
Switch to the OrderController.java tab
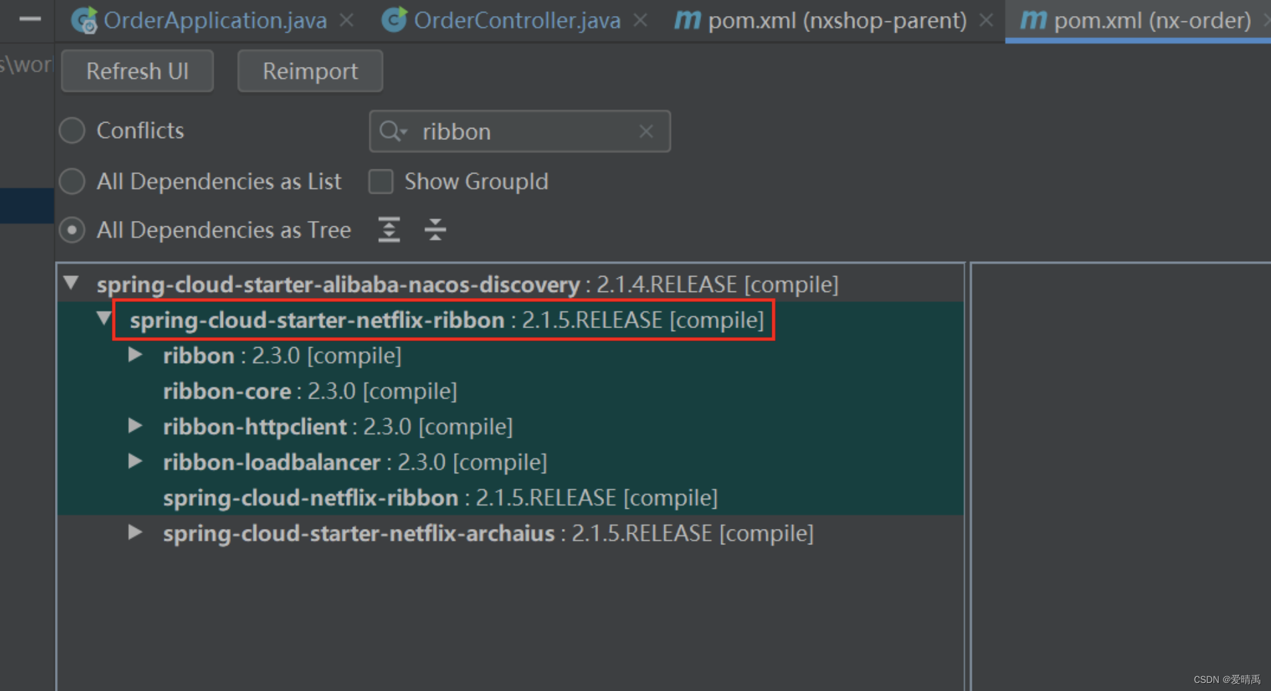[x=516, y=20]
